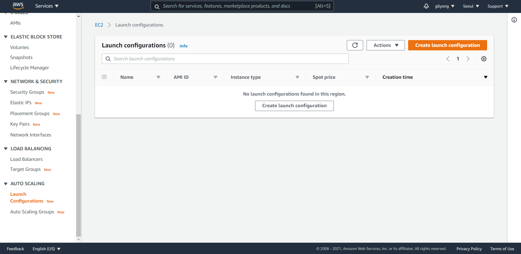Follow the EC2 breadcrumb link
The width and height of the screenshot is (521, 254).
99,25
